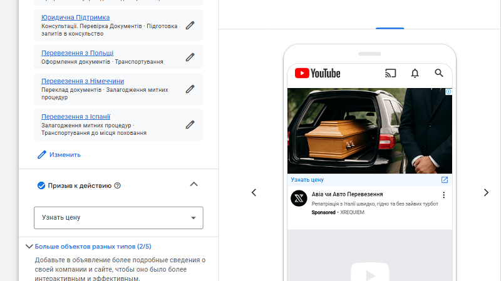Viewport: 501px width, 281px height.
Task: Show next ad preview with right arrow
Action: pos(486,192)
